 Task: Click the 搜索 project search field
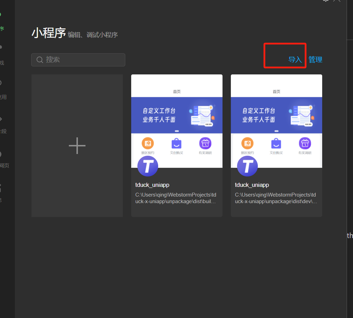point(78,60)
